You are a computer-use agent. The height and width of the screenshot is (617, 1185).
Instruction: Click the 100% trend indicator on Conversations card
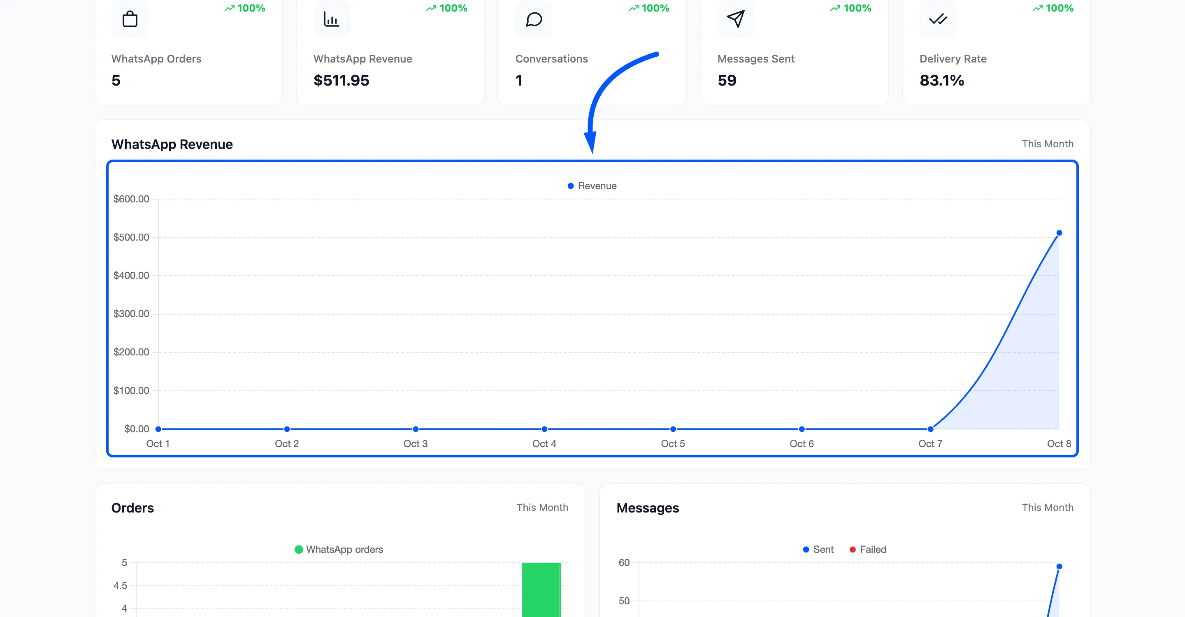[648, 8]
